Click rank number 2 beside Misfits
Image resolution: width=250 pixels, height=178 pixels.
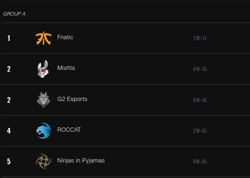(x=9, y=69)
